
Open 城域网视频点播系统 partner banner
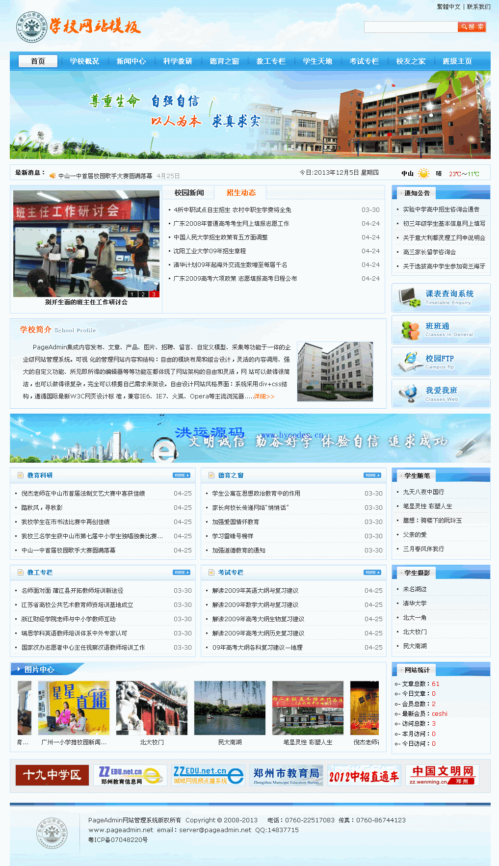(x=208, y=775)
